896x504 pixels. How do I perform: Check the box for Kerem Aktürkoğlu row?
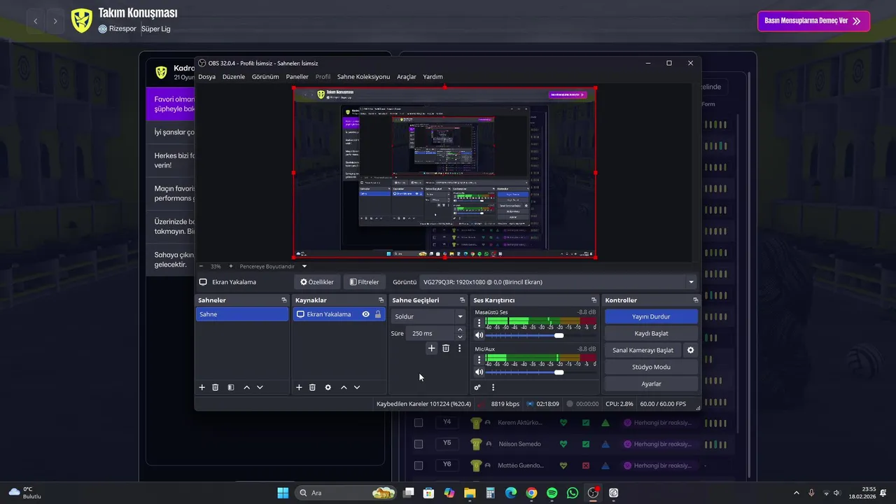tap(419, 422)
